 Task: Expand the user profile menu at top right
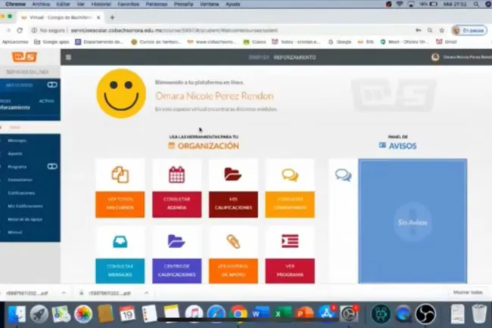click(460, 57)
